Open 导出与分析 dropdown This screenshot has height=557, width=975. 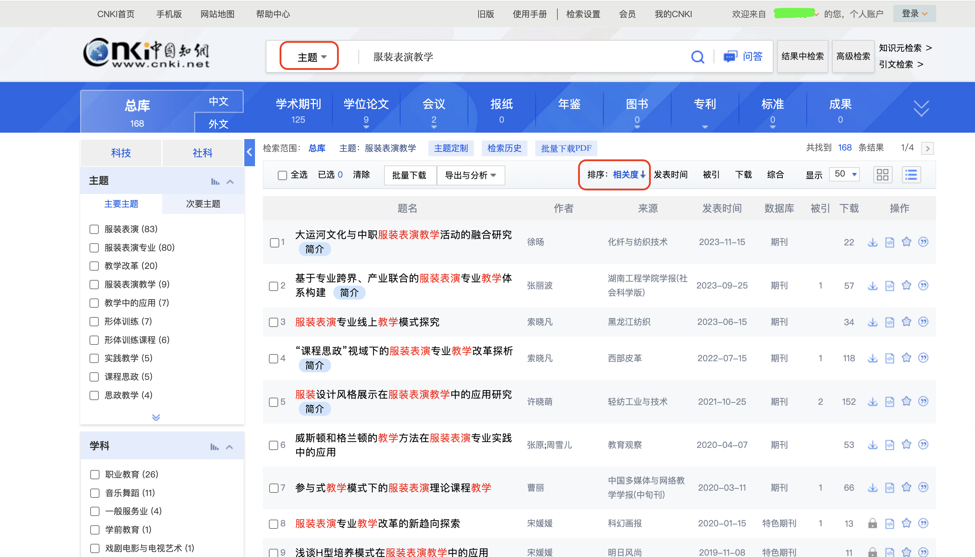tap(470, 175)
